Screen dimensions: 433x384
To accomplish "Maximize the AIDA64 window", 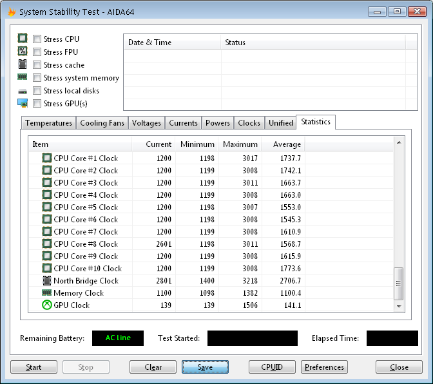I will coord(397,12).
